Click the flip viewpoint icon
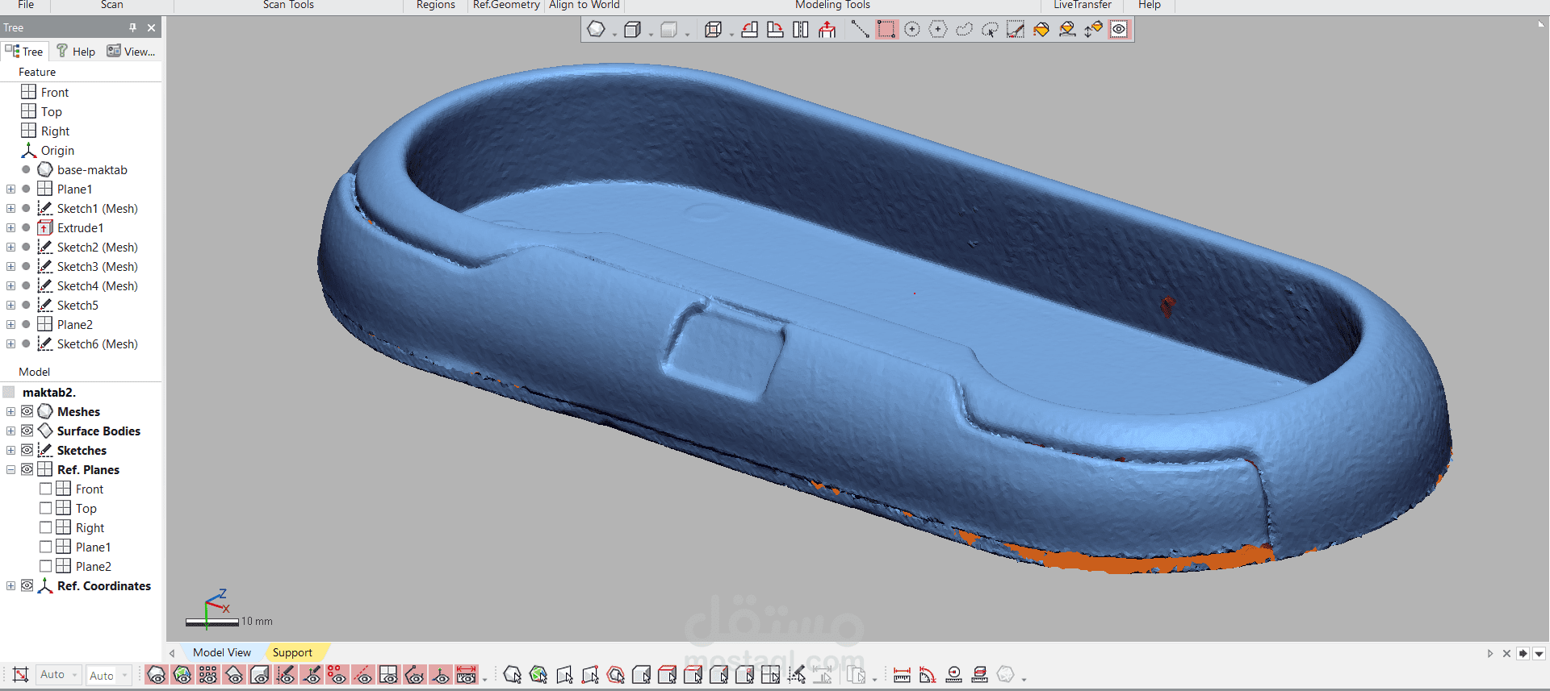 pyautogui.click(x=801, y=30)
